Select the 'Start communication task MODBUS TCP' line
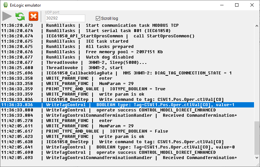 pyautogui.click(x=133, y=25)
